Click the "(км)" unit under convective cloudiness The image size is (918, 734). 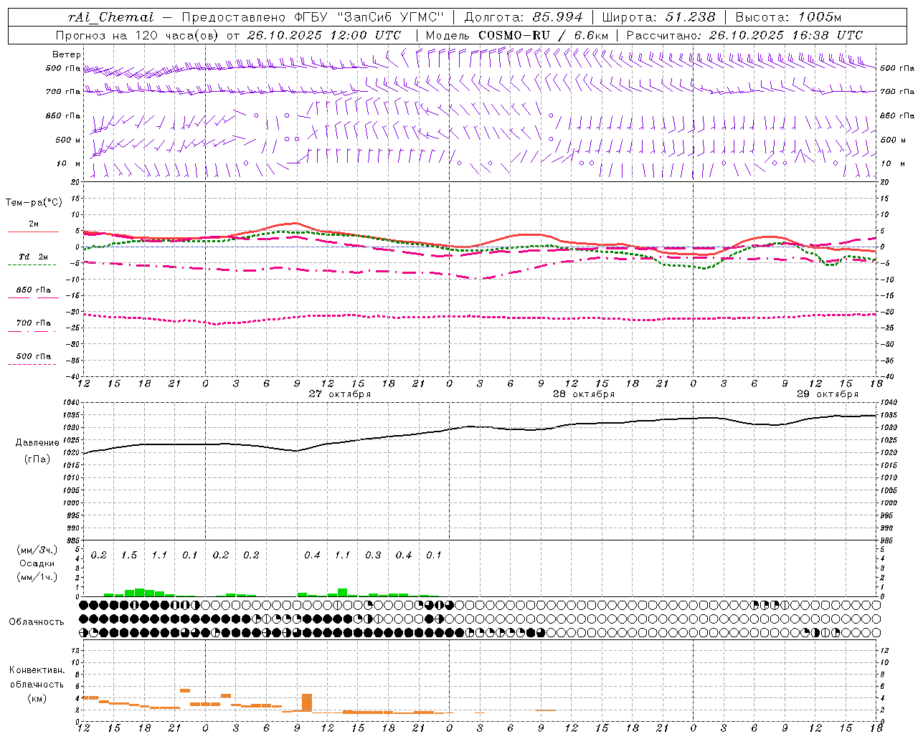tap(37, 698)
